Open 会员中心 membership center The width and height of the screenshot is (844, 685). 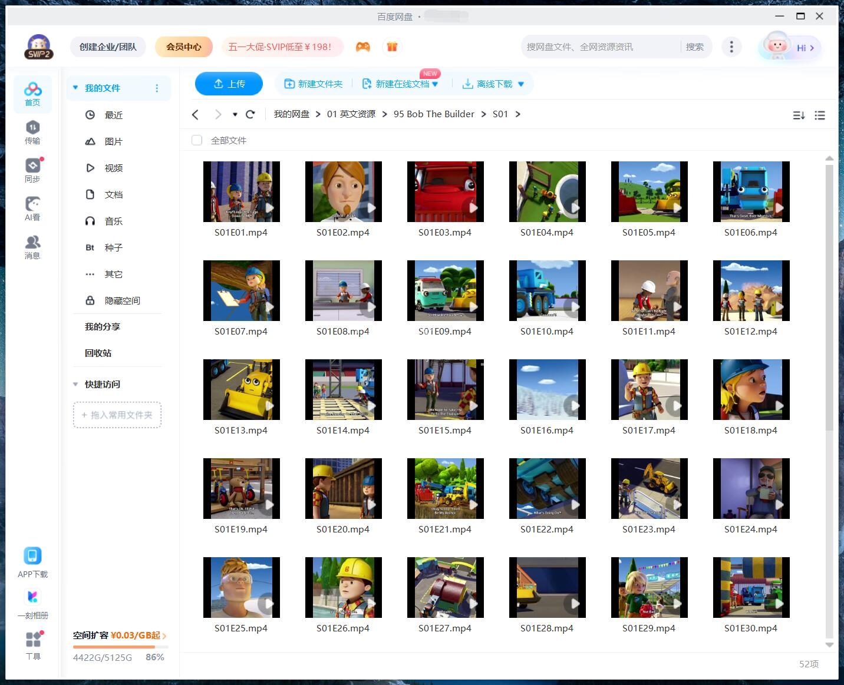183,47
